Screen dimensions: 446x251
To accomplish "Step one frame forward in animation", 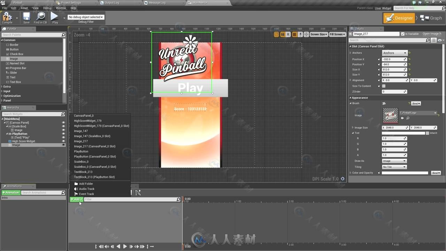I will tap(131, 246).
